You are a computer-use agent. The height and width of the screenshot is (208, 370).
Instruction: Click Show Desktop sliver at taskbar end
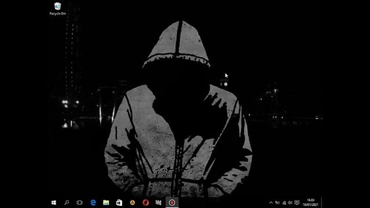coord(321,203)
